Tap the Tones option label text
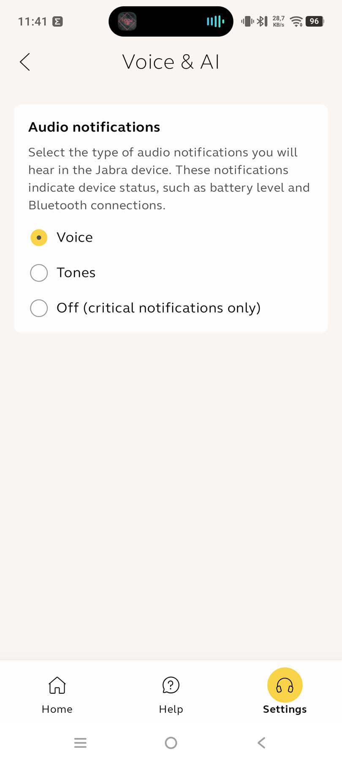The image size is (342, 760). pos(76,273)
